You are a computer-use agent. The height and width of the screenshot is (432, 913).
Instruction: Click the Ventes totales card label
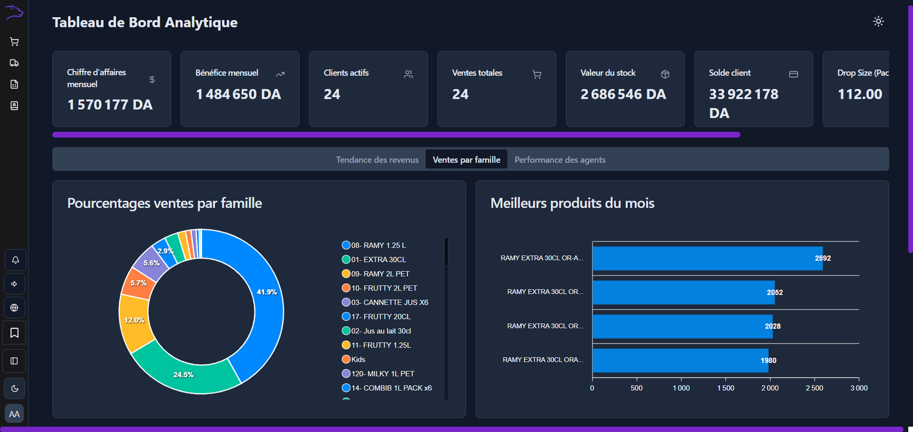[477, 72]
